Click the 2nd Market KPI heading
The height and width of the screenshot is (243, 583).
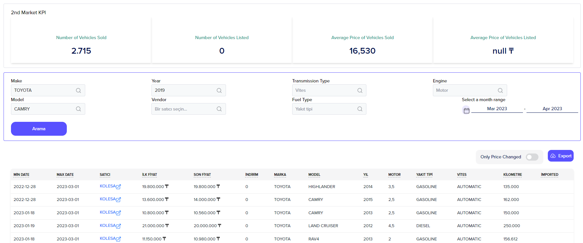coord(28,13)
